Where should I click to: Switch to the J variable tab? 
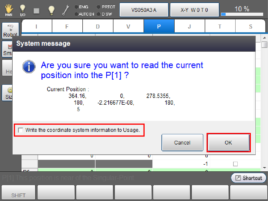tap(189, 26)
